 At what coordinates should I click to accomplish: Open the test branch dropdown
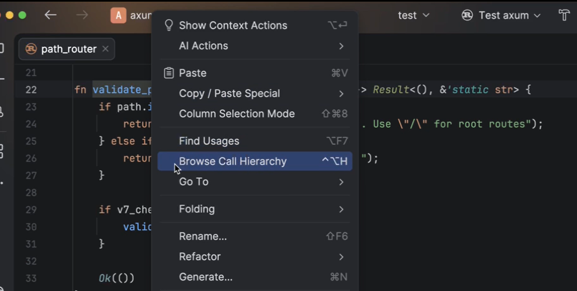tap(413, 15)
